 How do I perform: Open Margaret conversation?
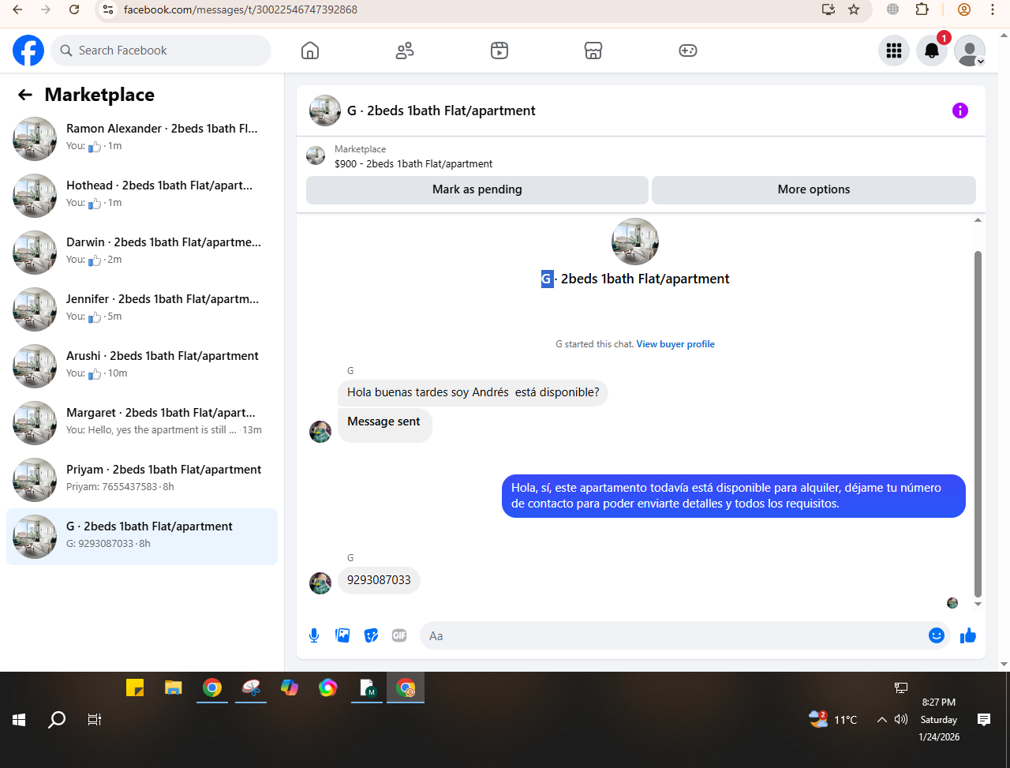(142, 423)
